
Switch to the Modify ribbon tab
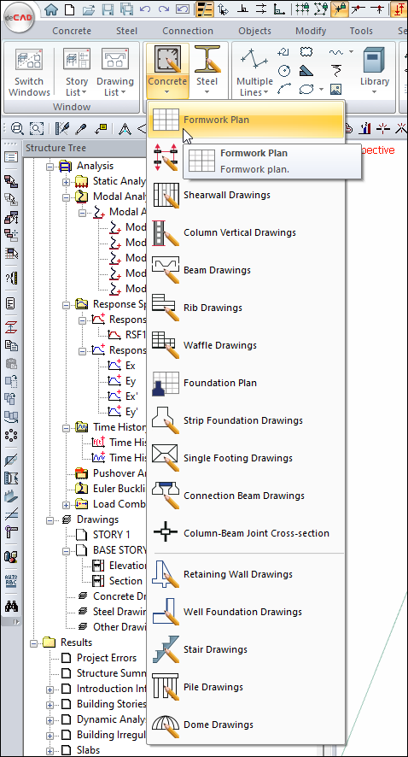pyautogui.click(x=311, y=31)
